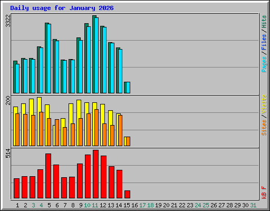The height and width of the screenshot is (211, 270).
Task: Click day 5 on the bottom axis
Action: coord(49,205)
